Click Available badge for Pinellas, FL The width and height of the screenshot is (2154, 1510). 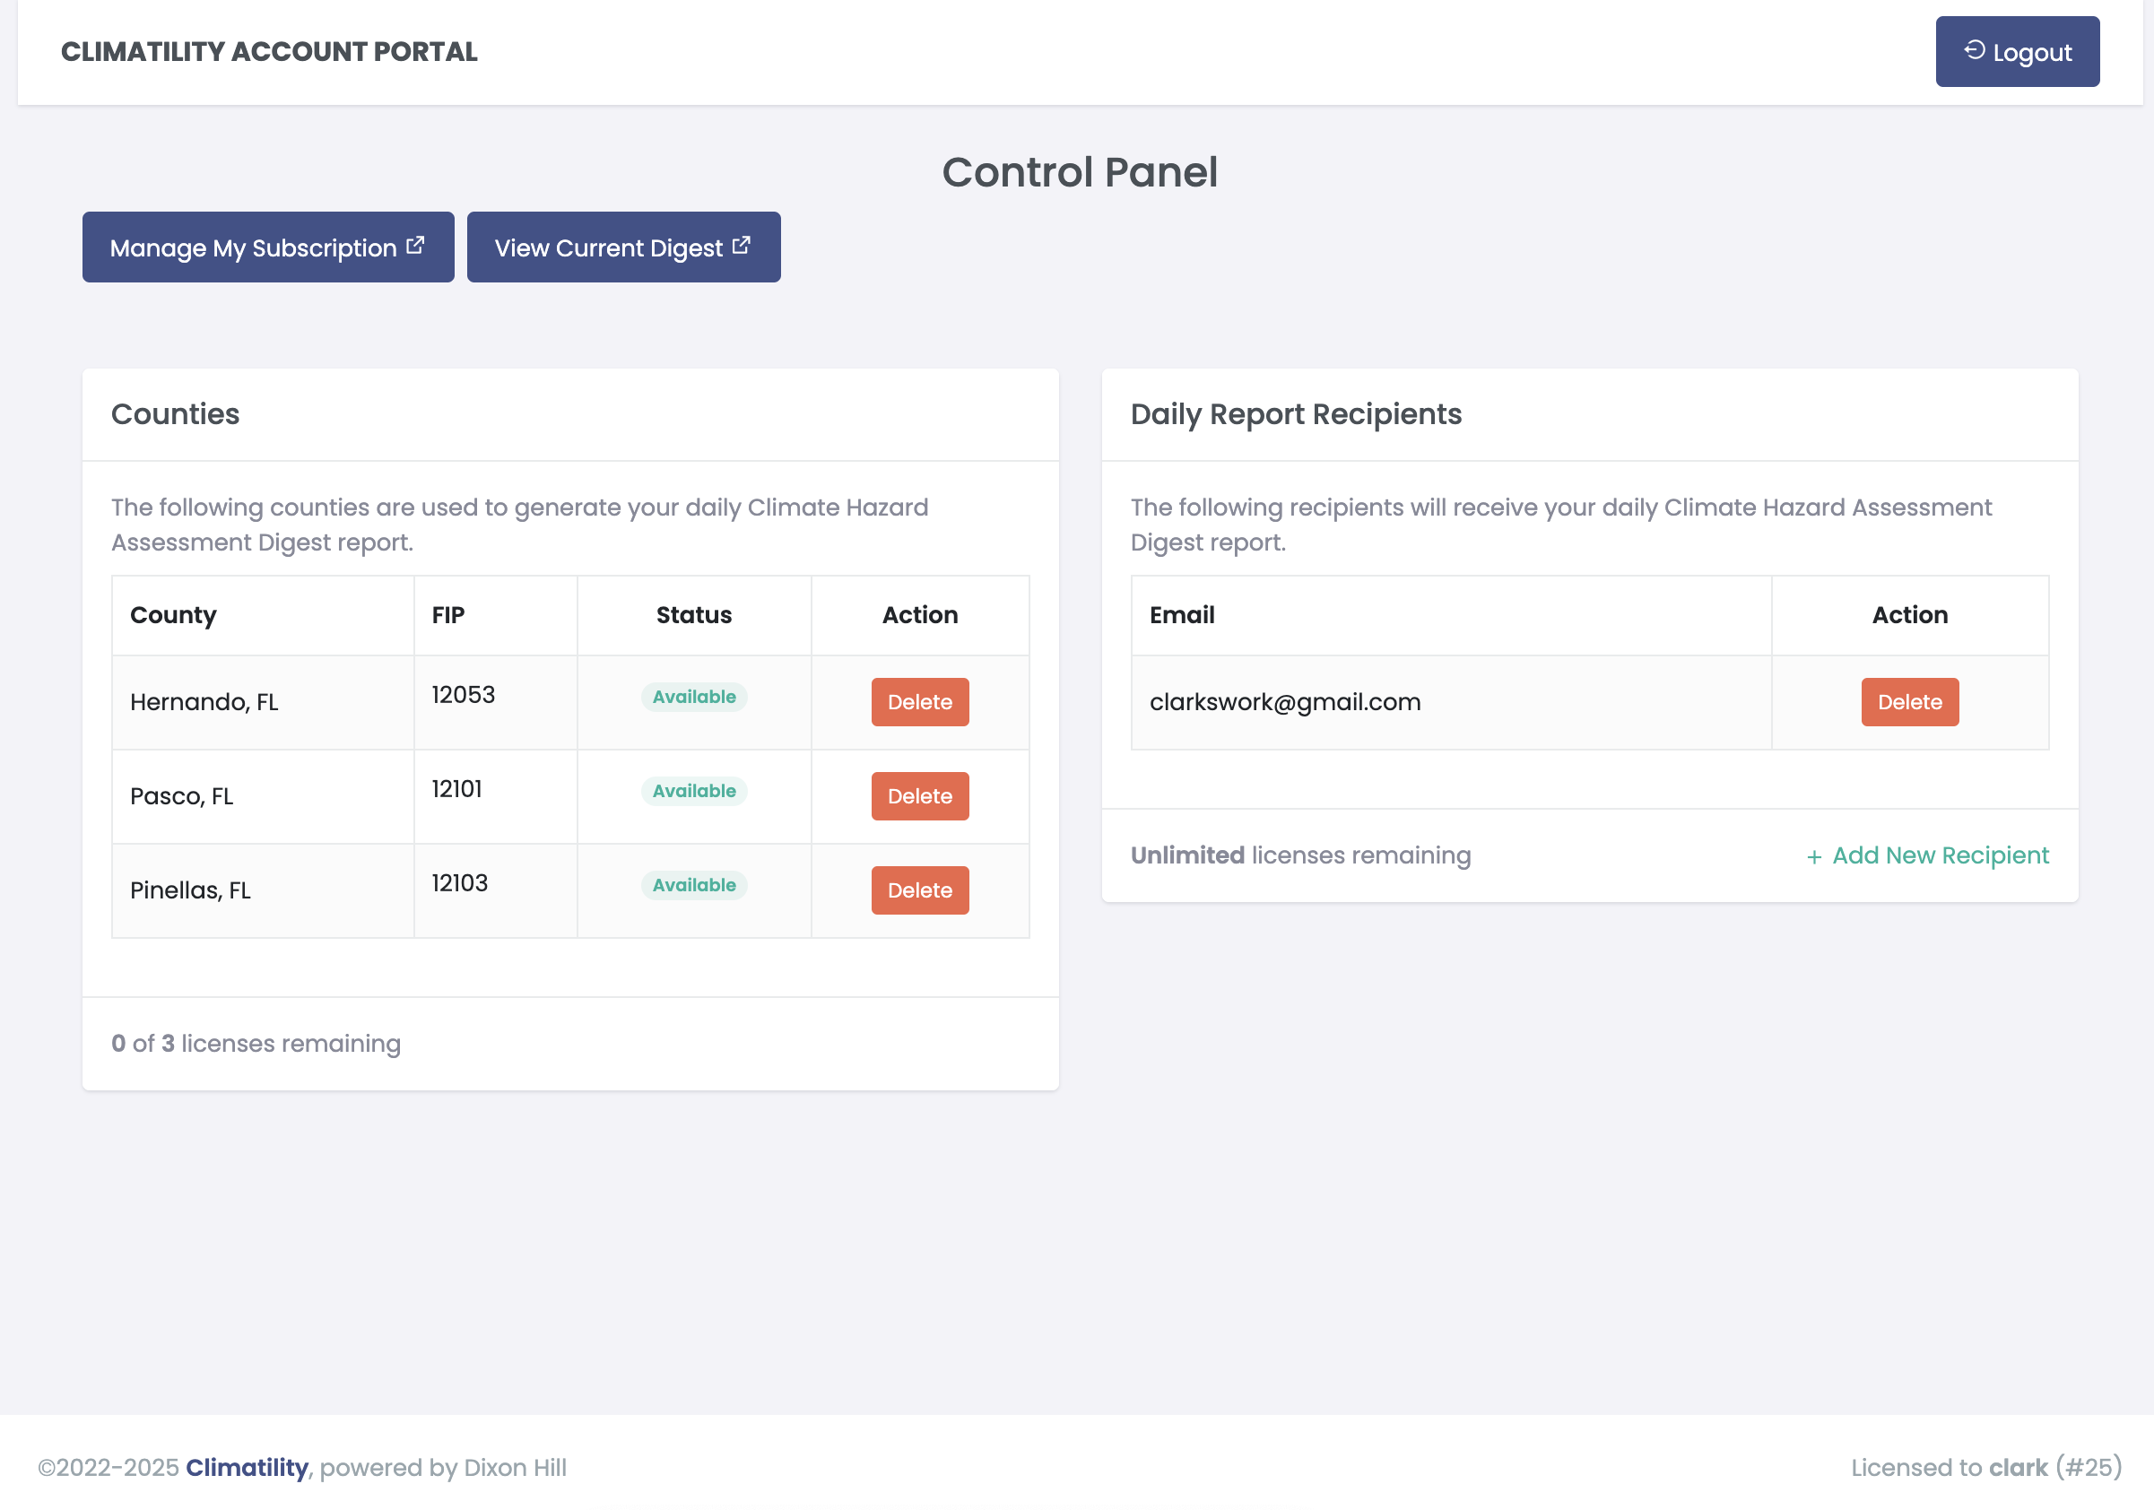point(693,885)
